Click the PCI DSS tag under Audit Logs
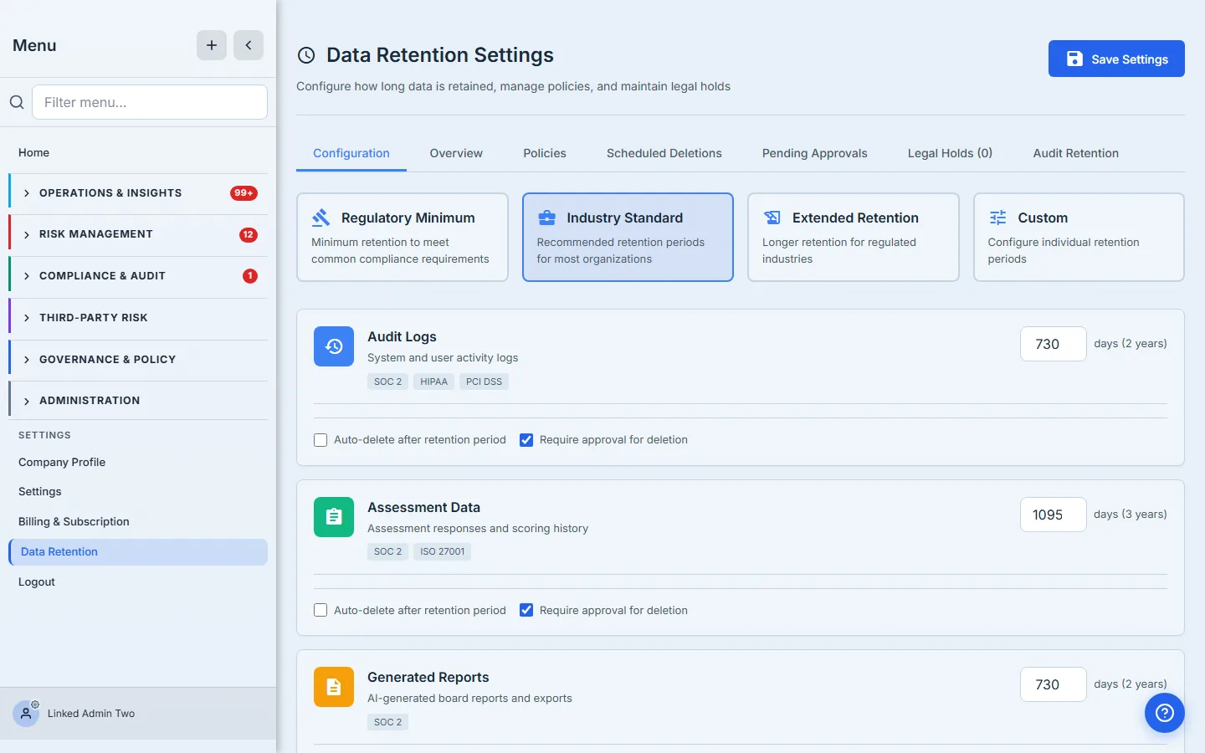Image resolution: width=1205 pixels, height=753 pixels. pos(484,382)
